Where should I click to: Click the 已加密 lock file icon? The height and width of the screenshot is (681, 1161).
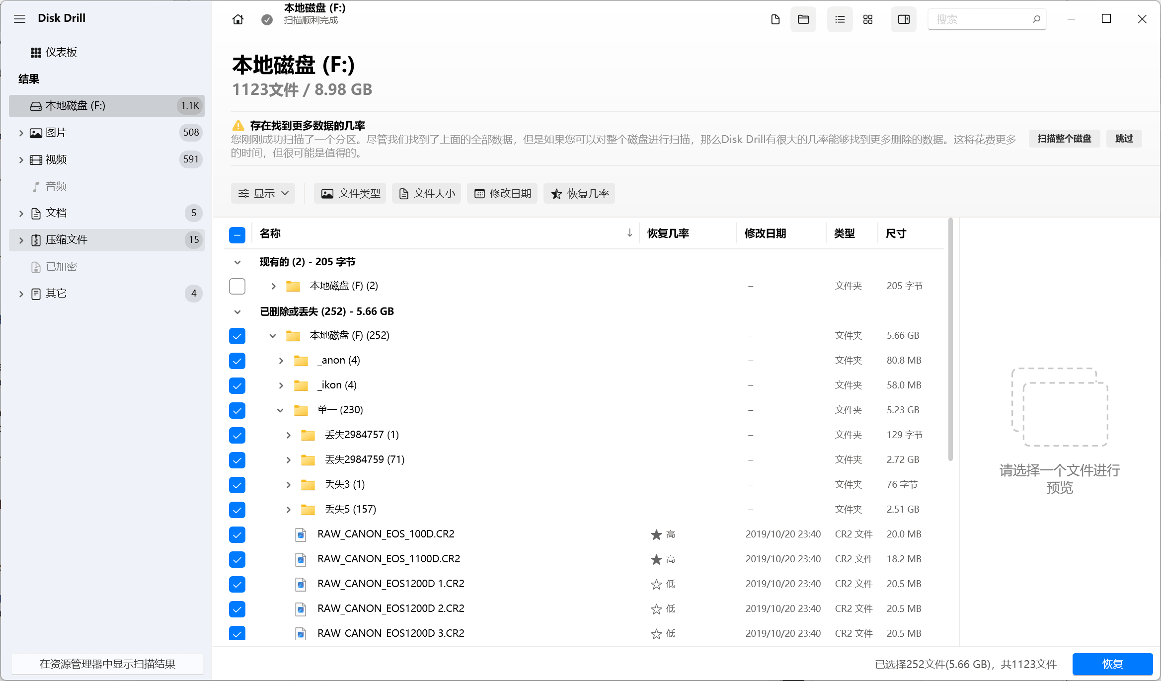click(36, 267)
